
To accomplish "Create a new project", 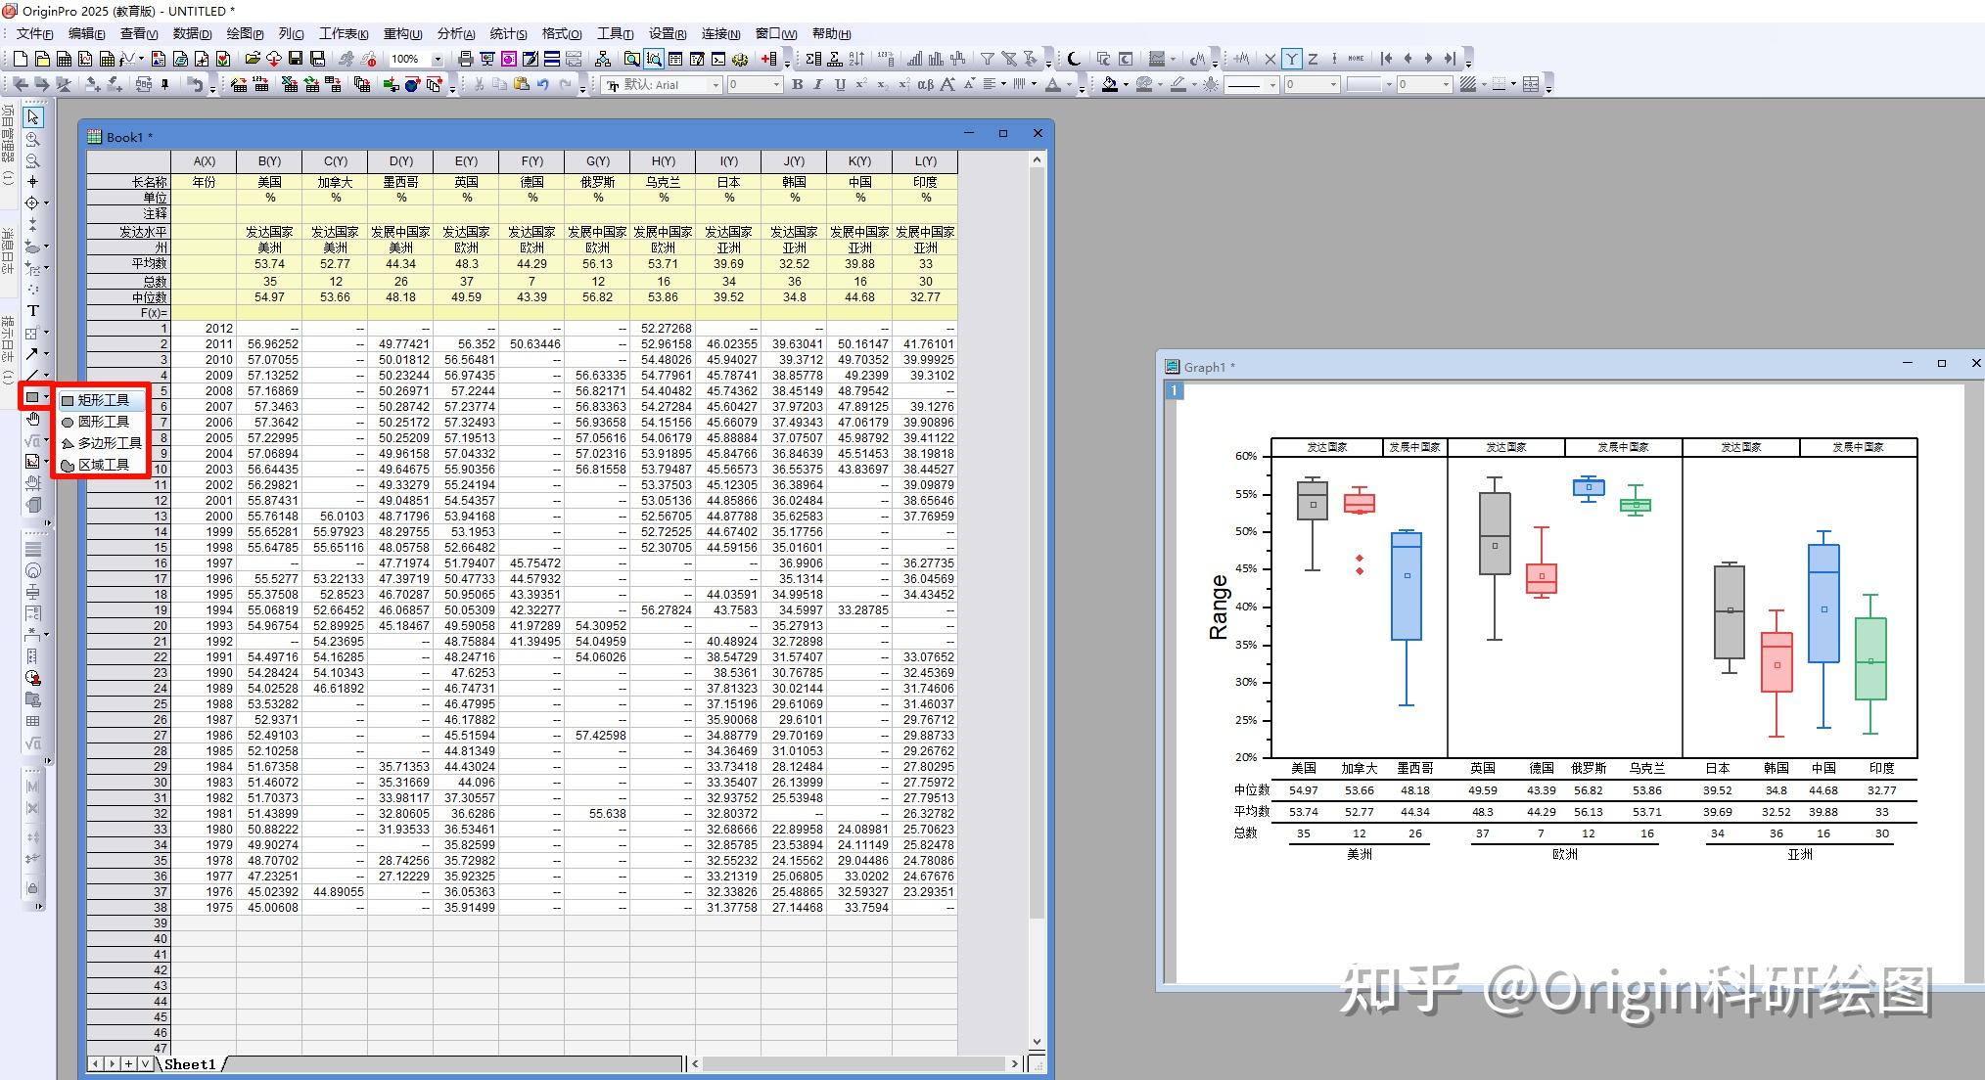I will pyautogui.click(x=20, y=60).
